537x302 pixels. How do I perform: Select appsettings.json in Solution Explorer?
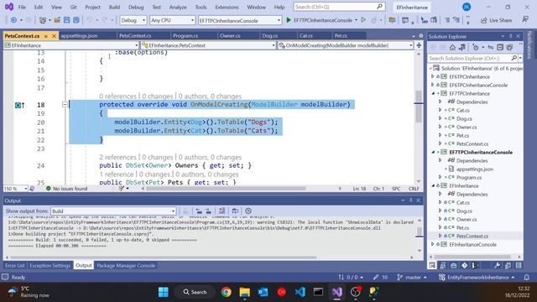[x=474, y=169]
